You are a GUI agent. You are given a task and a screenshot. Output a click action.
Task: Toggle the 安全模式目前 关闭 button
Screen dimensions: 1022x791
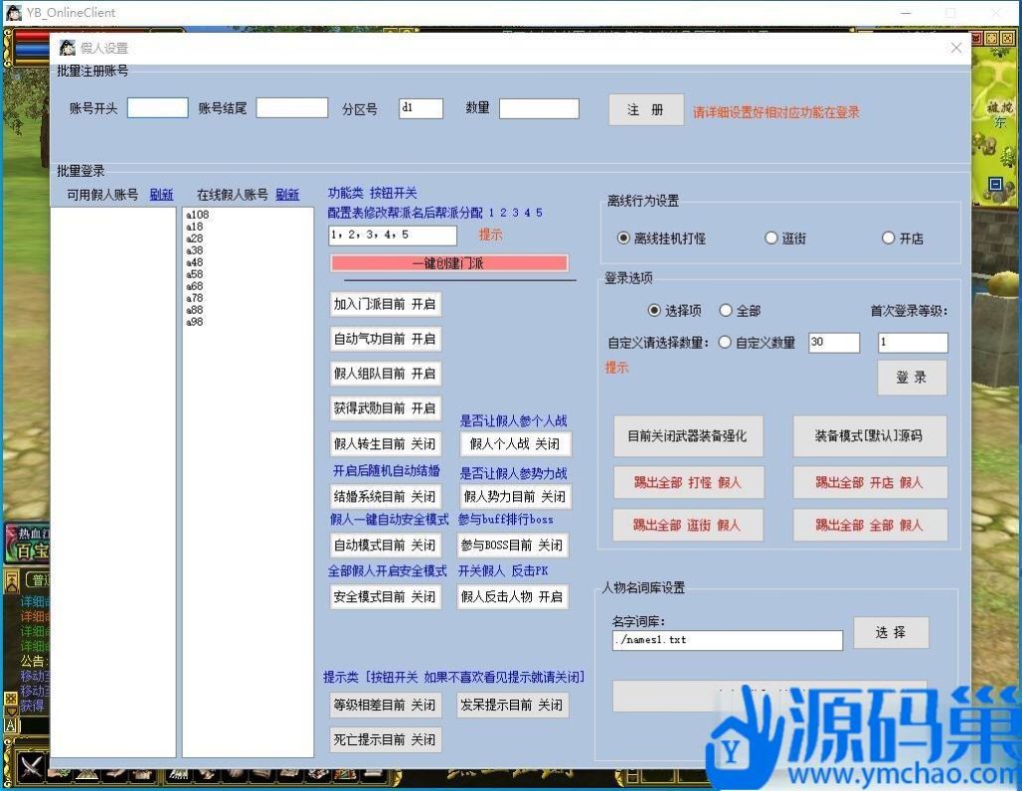coord(385,597)
